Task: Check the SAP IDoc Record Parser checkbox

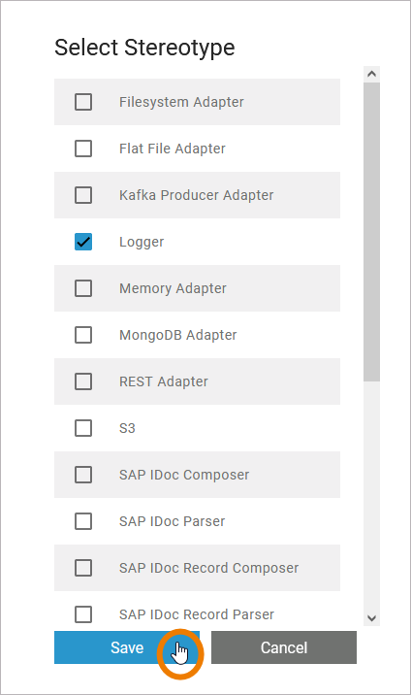Action: tap(83, 614)
